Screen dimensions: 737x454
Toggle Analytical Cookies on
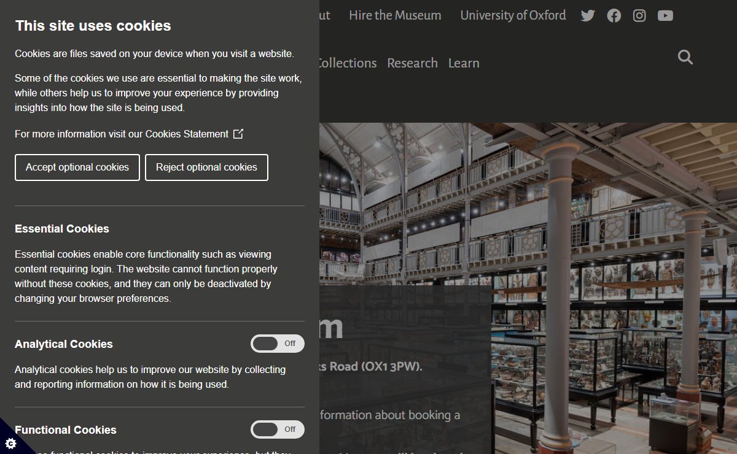pos(278,344)
